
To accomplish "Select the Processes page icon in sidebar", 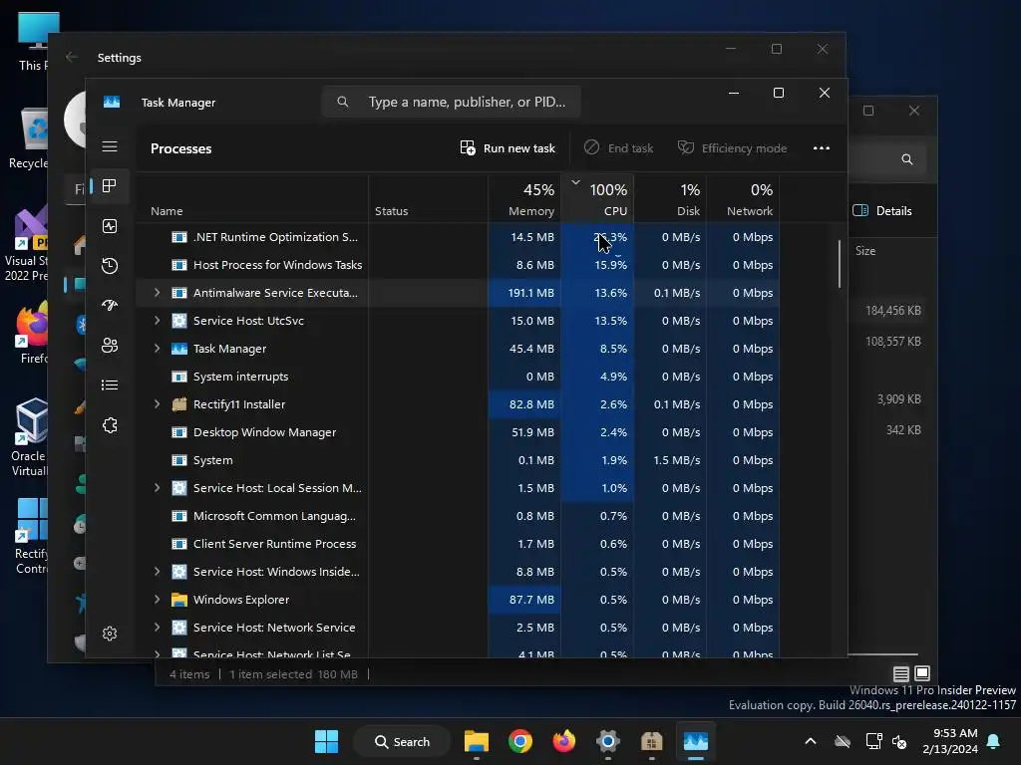I will pyautogui.click(x=110, y=186).
